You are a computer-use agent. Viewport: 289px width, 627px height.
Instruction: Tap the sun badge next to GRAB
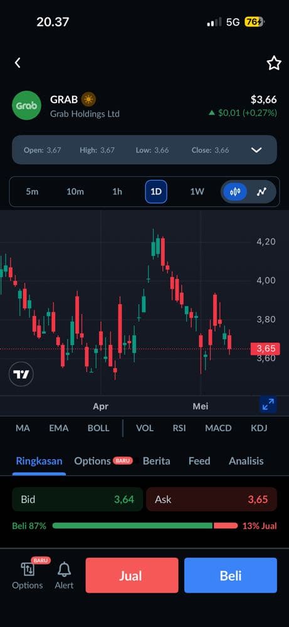(x=88, y=99)
